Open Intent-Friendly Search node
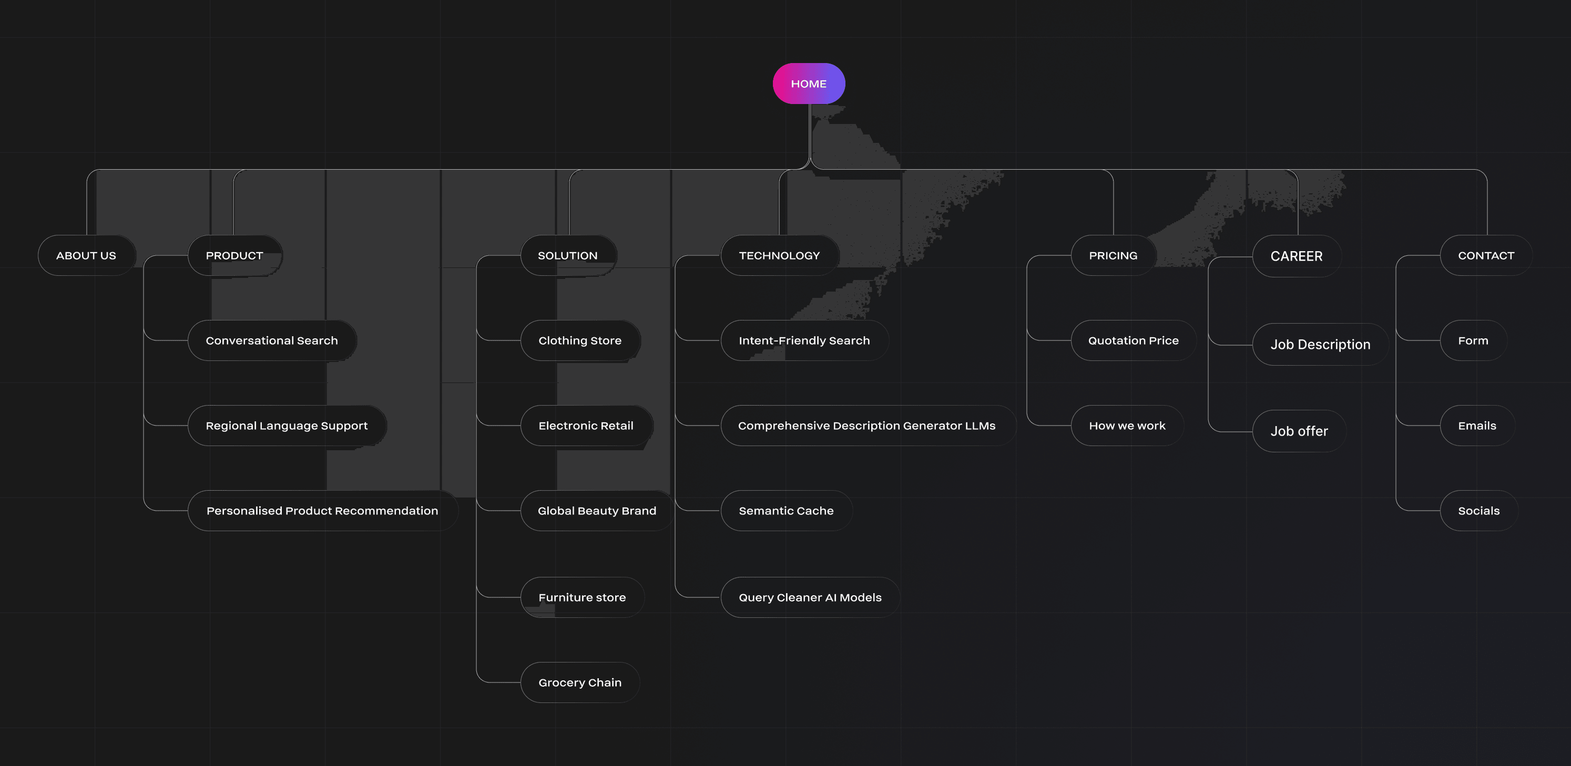The height and width of the screenshot is (766, 1571). (x=804, y=340)
